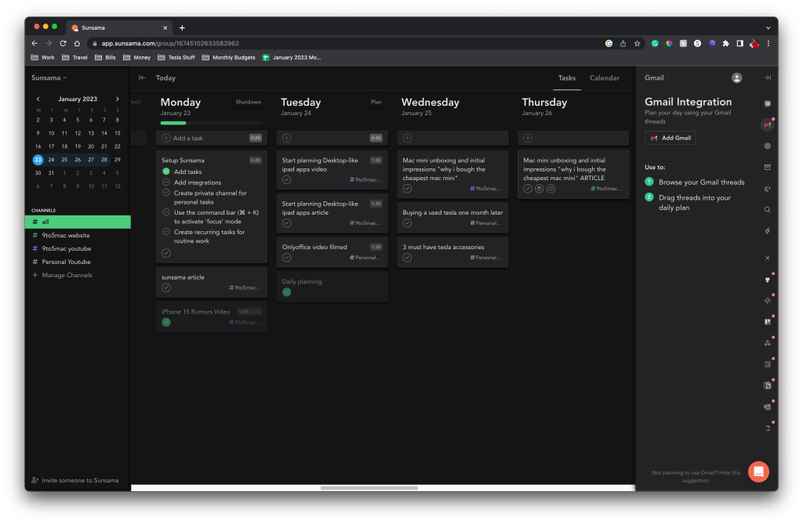Image resolution: width=803 pixels, height=524 pixels.
Task: Open the Gmail integration icon in right rail
Action: click(767, 125)
